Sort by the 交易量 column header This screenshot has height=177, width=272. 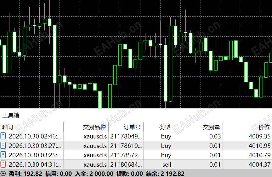coord(212,127)
